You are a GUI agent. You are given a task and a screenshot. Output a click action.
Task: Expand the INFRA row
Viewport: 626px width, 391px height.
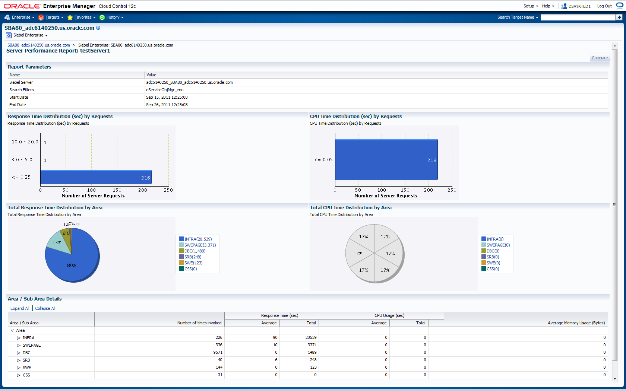click(x=19, y=338)
